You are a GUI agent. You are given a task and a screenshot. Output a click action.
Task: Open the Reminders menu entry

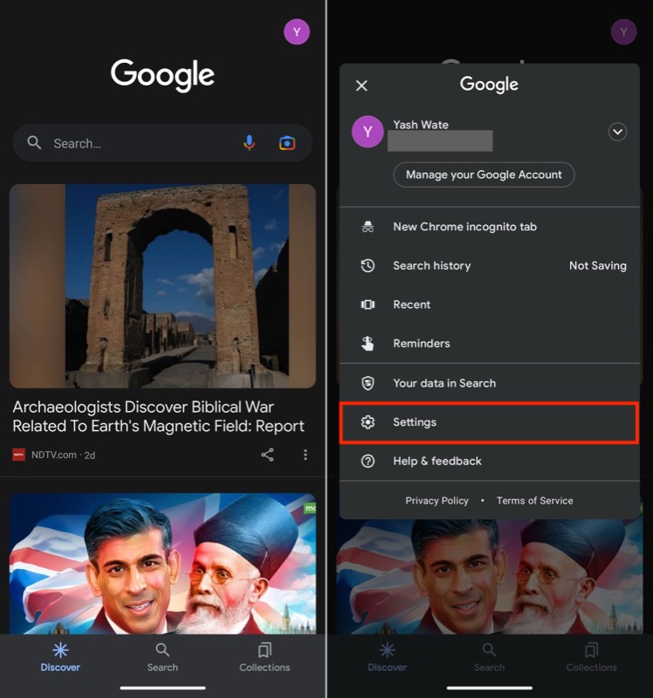coord(490,343)
